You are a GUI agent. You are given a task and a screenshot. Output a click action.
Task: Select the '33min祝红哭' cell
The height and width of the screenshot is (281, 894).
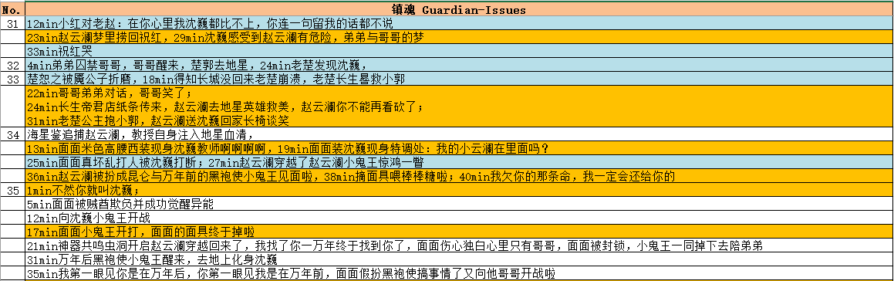click(x=459, y=51)
